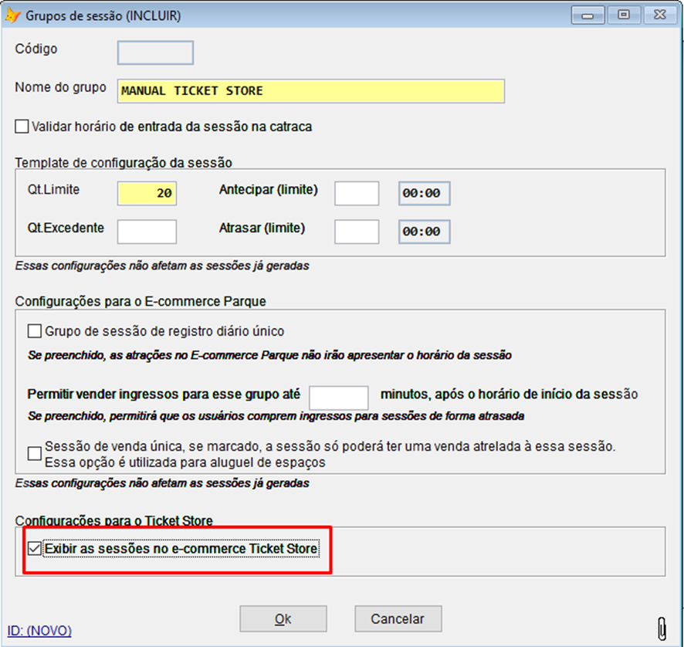Enable Grupo de sessão de registro diário único
The height and width of the screenshot is (647, 684).
(35, 331)
